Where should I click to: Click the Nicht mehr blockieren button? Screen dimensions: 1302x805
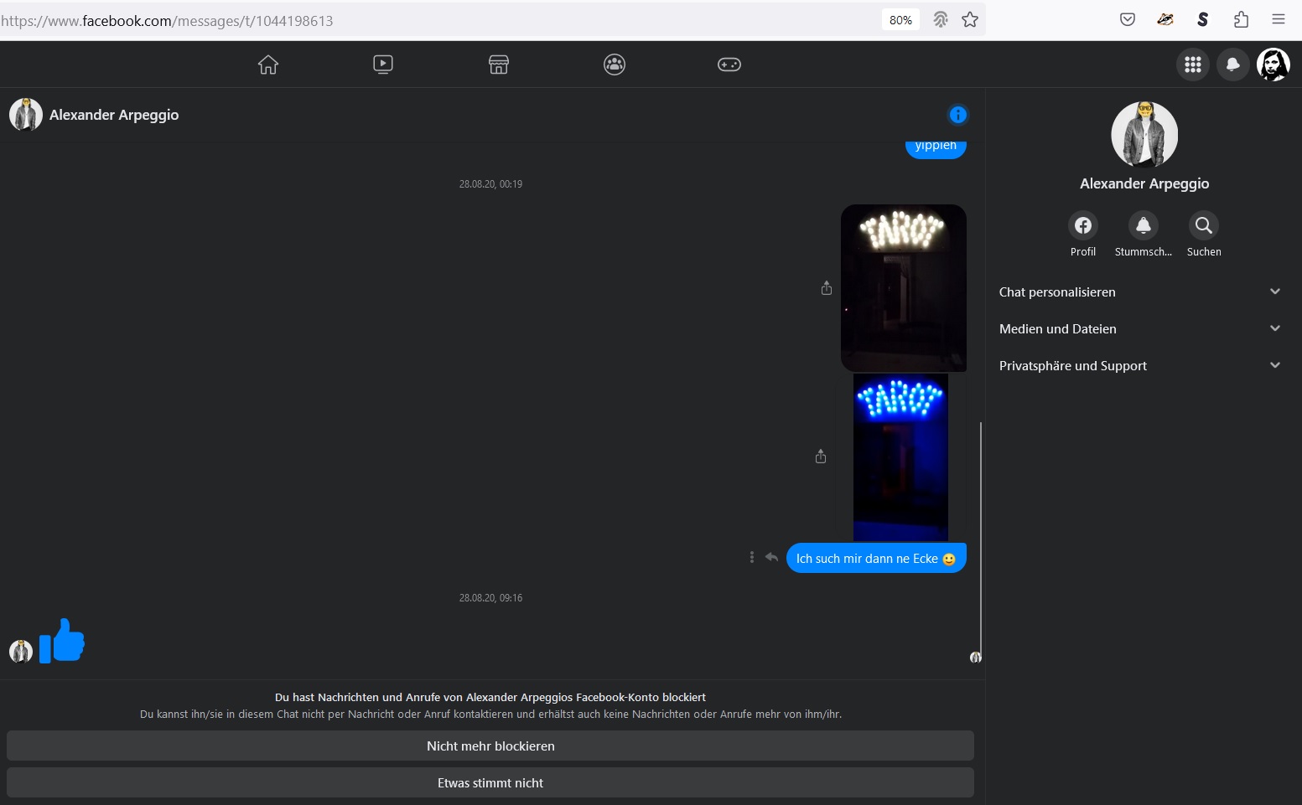coord(490,746)
